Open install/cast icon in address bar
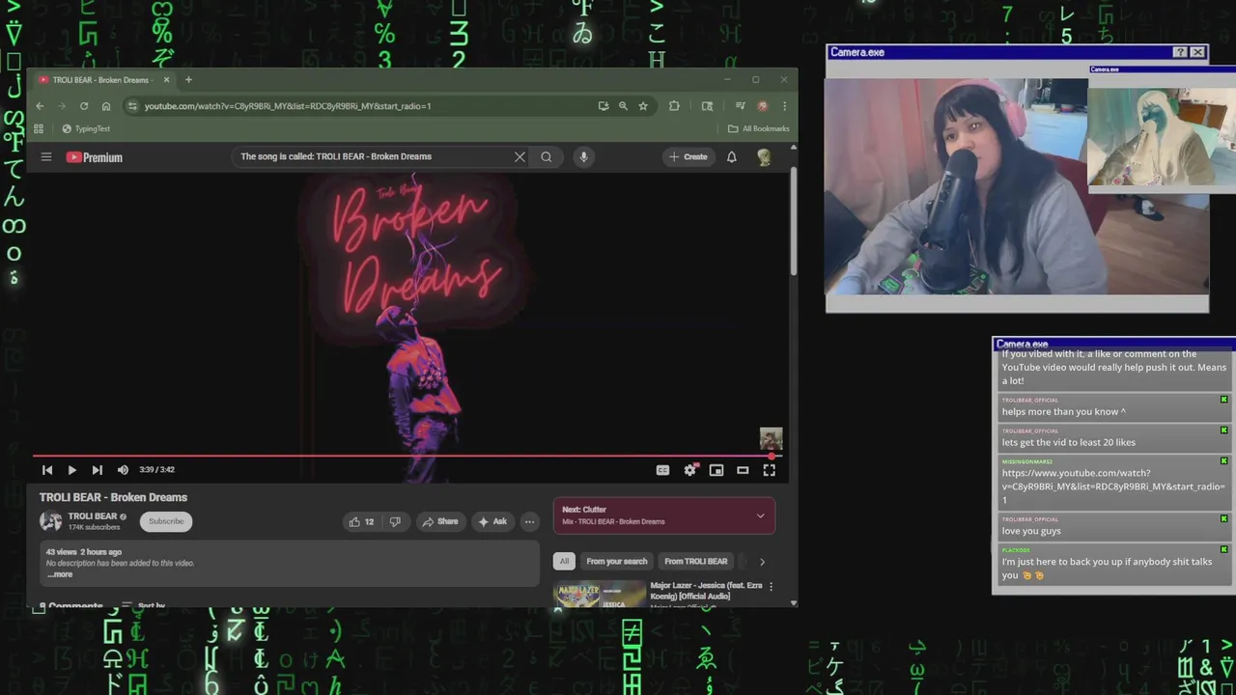The image size is (1236, 695). point(604,106)
